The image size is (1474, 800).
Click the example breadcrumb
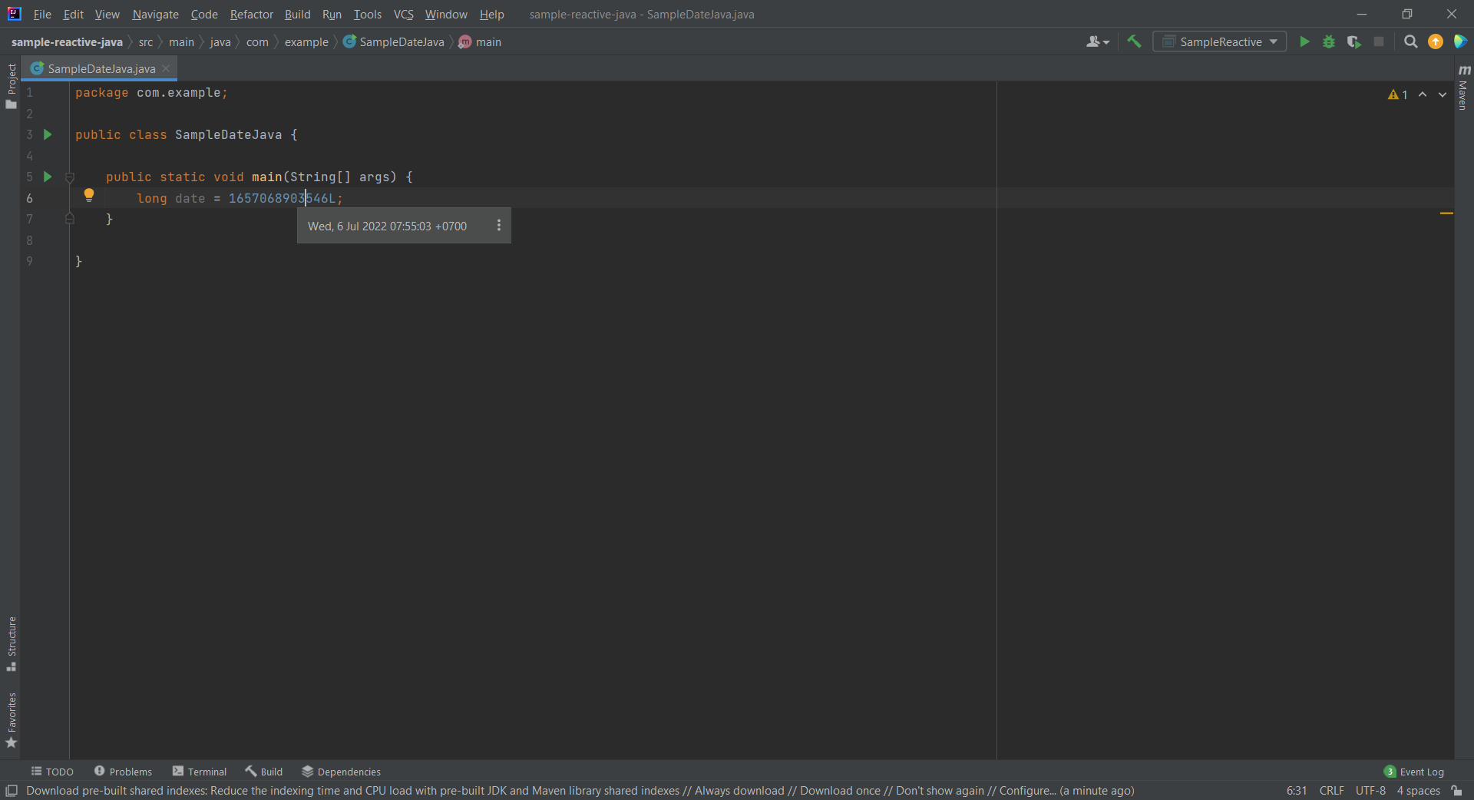coord(306,42)
